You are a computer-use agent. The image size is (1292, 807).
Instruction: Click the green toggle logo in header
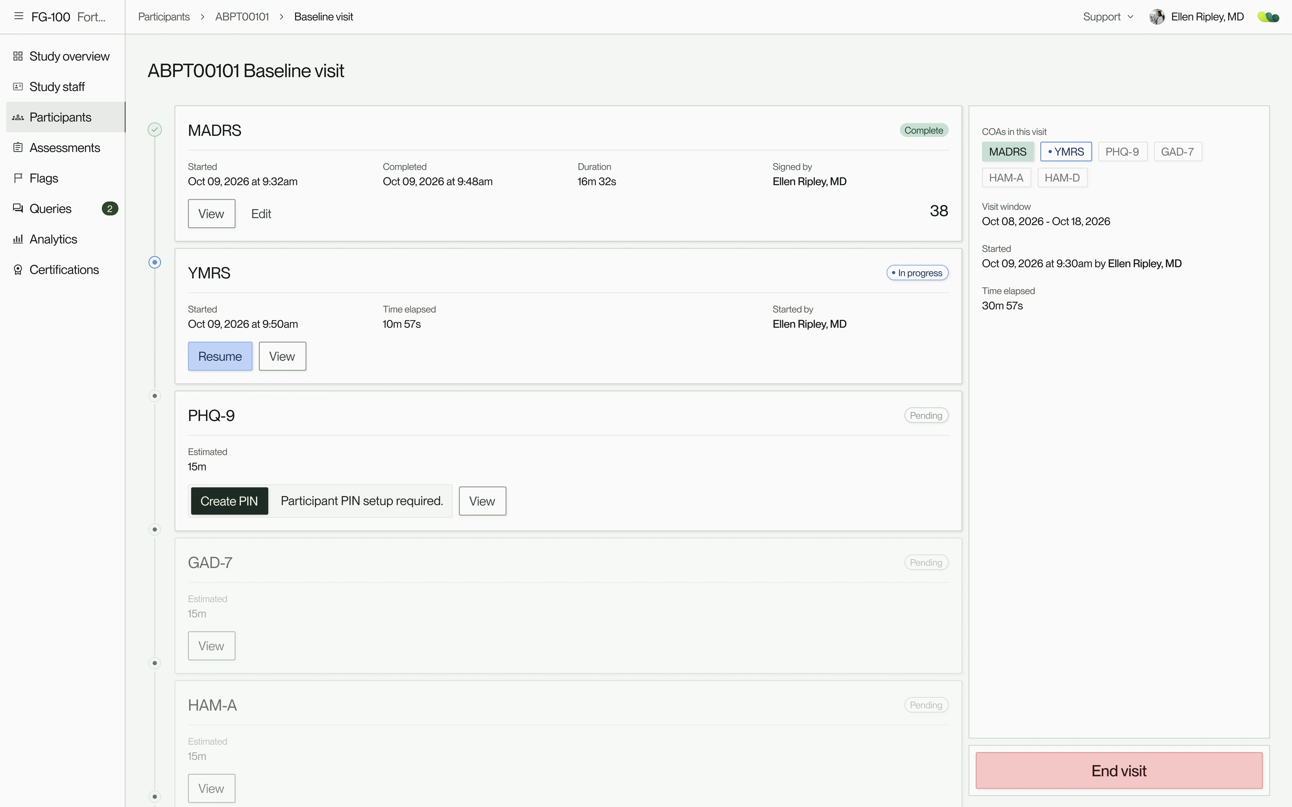click(x=1269, y=17)
